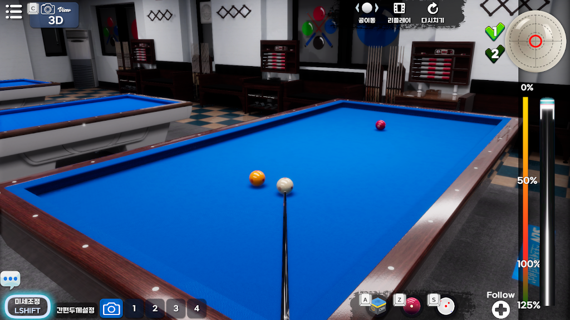Select dark green checkmark number 2
This screenshot has width=570, height=320.
click(x=495, y=54)
